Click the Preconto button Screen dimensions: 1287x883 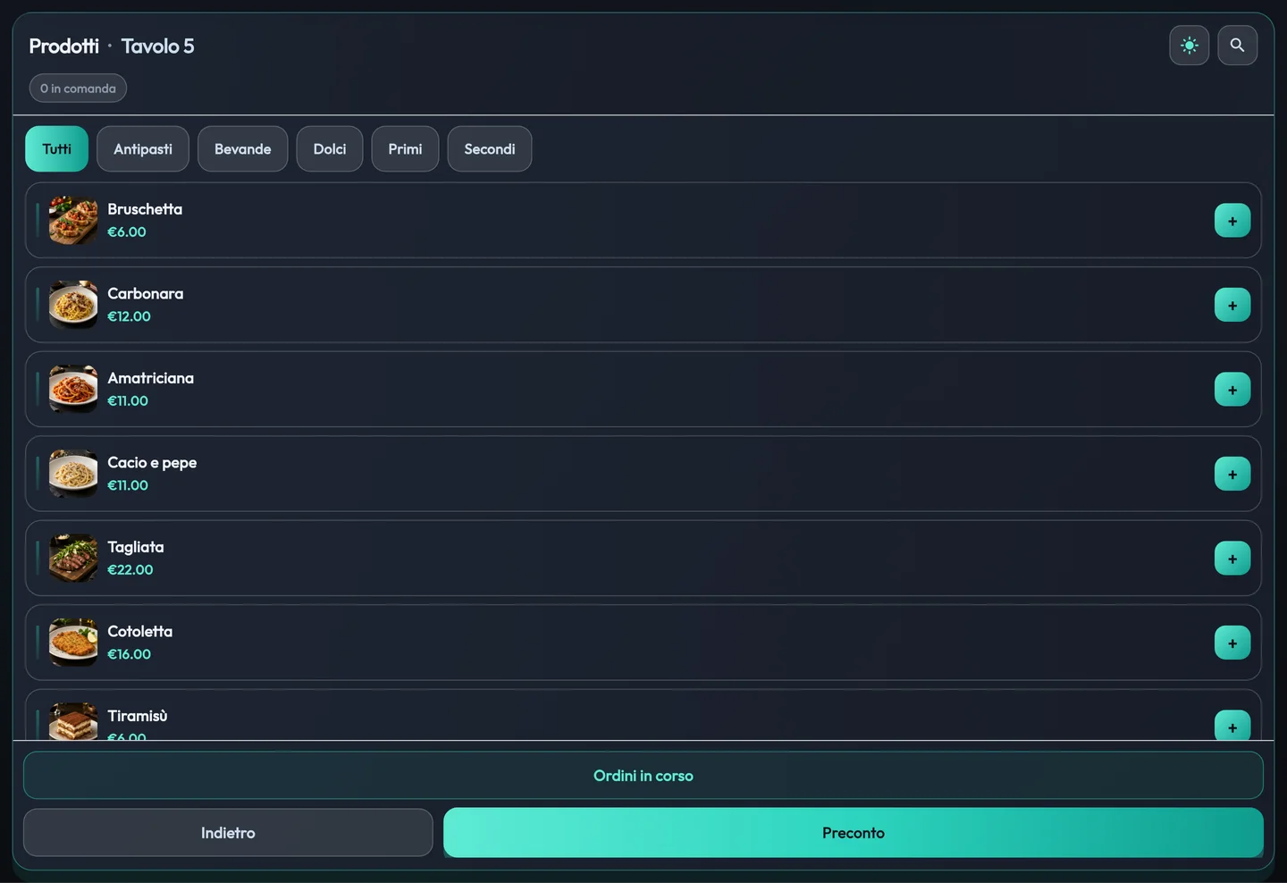(x=854, y=833)
